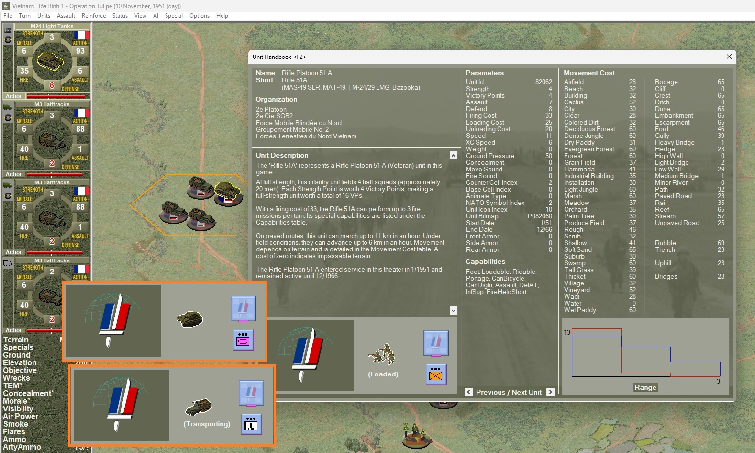Click the Objective entry in the hex info list
This screenshot has height=453, width=755.
coord(20,370)
